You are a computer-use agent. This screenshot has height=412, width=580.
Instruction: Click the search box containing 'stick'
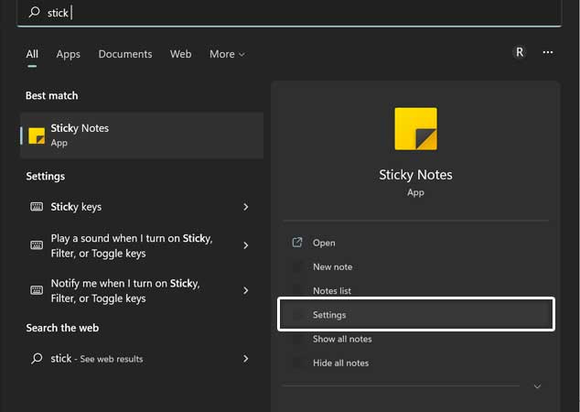click(289, 13)
